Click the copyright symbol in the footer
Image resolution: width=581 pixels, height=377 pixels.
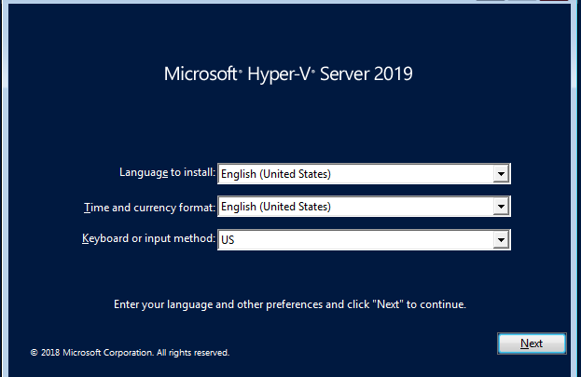point(34,353)
